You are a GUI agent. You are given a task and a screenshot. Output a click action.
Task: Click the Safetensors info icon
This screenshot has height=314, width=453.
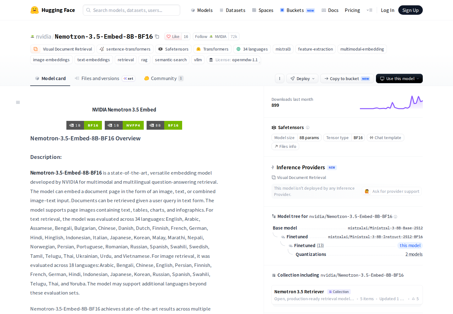coord(308,127)
